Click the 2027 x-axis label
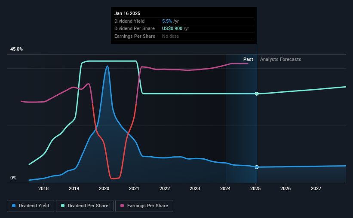The height and width of the screenshot is (218, 353). [x=316, y=188]
